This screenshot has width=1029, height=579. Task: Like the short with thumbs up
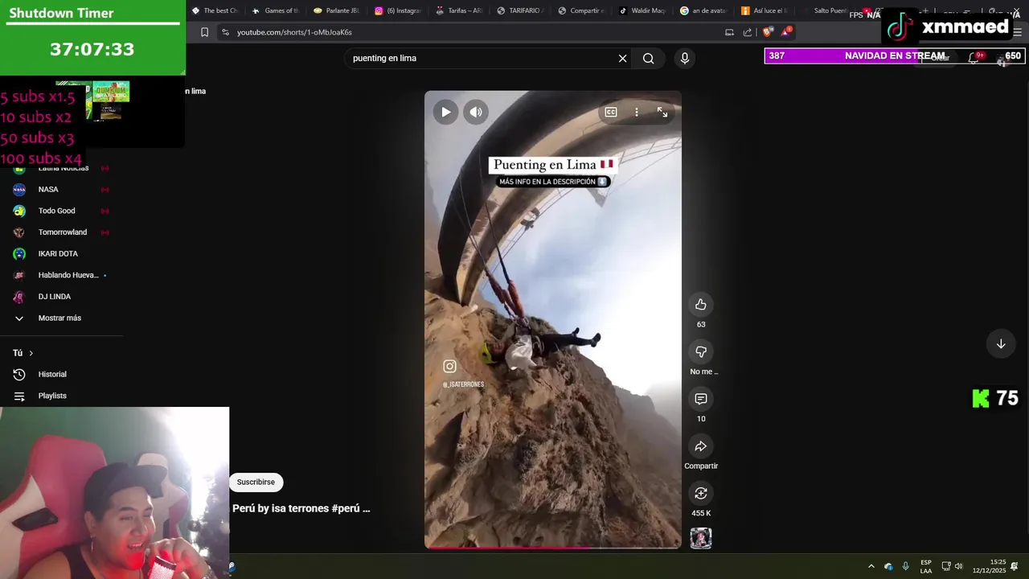click(x=701, y=304)
